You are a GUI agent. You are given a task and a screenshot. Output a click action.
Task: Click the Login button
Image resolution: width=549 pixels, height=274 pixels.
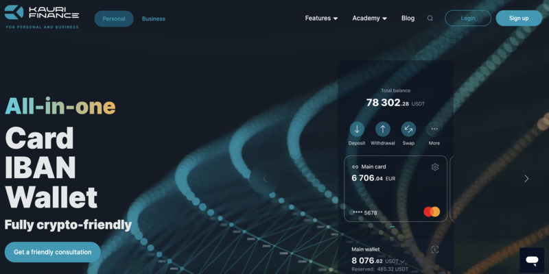point(468,18)
